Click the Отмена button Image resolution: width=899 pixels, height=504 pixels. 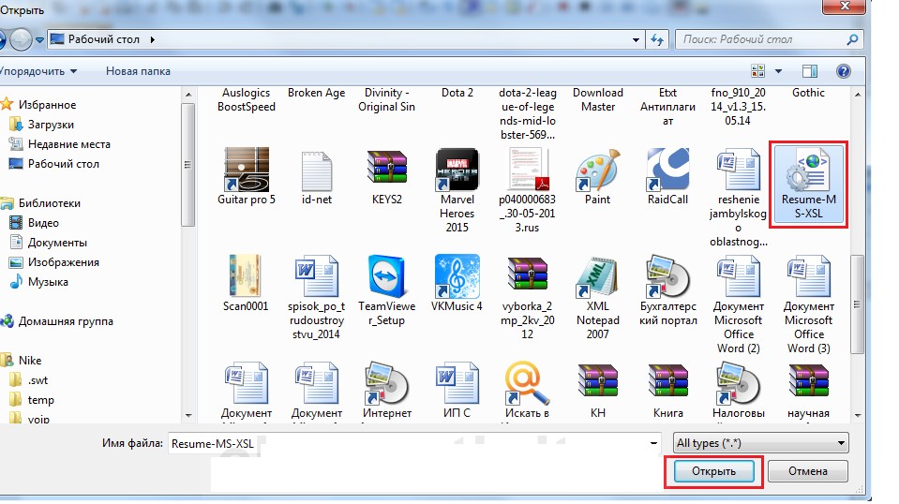[808, 471]
